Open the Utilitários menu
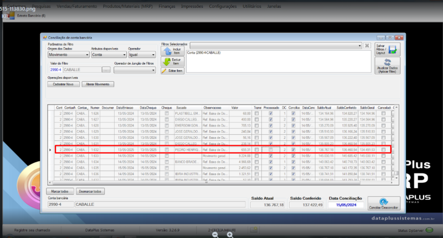443x238 pixels. [x=252, y=6]
